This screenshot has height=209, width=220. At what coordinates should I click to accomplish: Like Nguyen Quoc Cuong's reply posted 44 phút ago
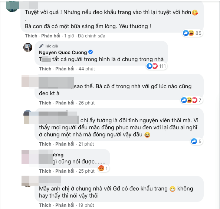pyautogui.click(x=45, y=69)
